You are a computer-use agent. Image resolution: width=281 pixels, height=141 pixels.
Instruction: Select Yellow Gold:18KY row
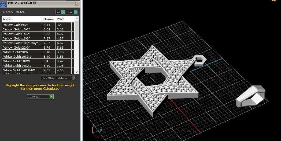click(38, 38)
